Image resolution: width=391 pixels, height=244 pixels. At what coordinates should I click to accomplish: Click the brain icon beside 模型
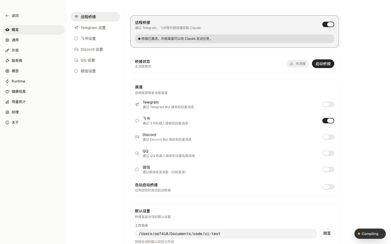point(7,71)
